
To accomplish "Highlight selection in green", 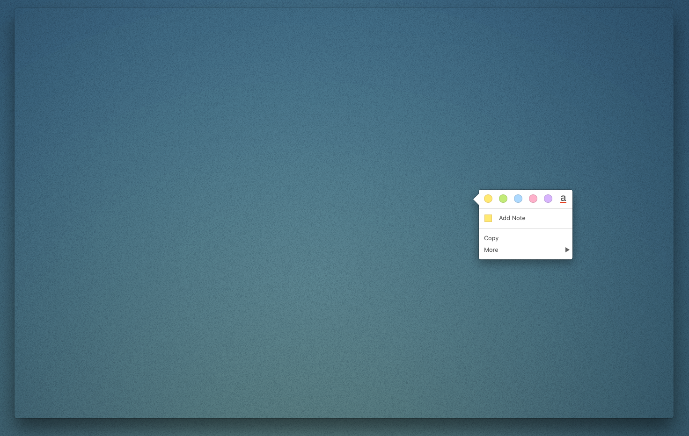I will click(x=503, y=199).
